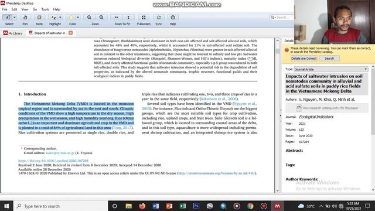Open the toolbar Help icon
Viewport: 375px width, 211px height.
[x=173, y=18]
